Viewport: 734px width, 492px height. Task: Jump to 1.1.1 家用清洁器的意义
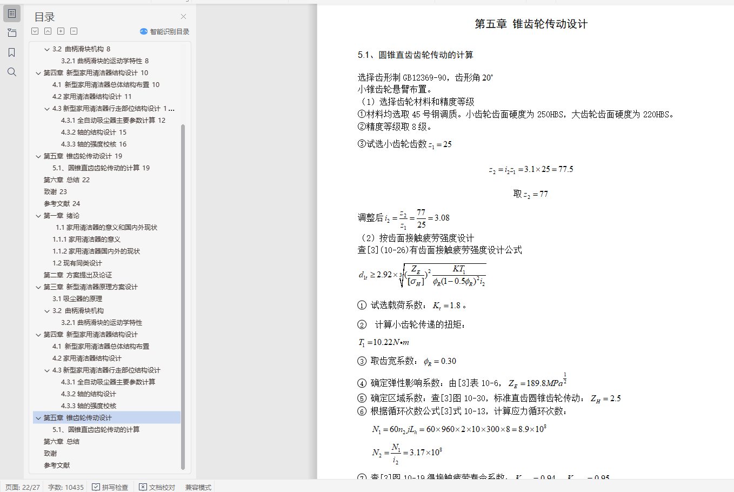[86, 240]
